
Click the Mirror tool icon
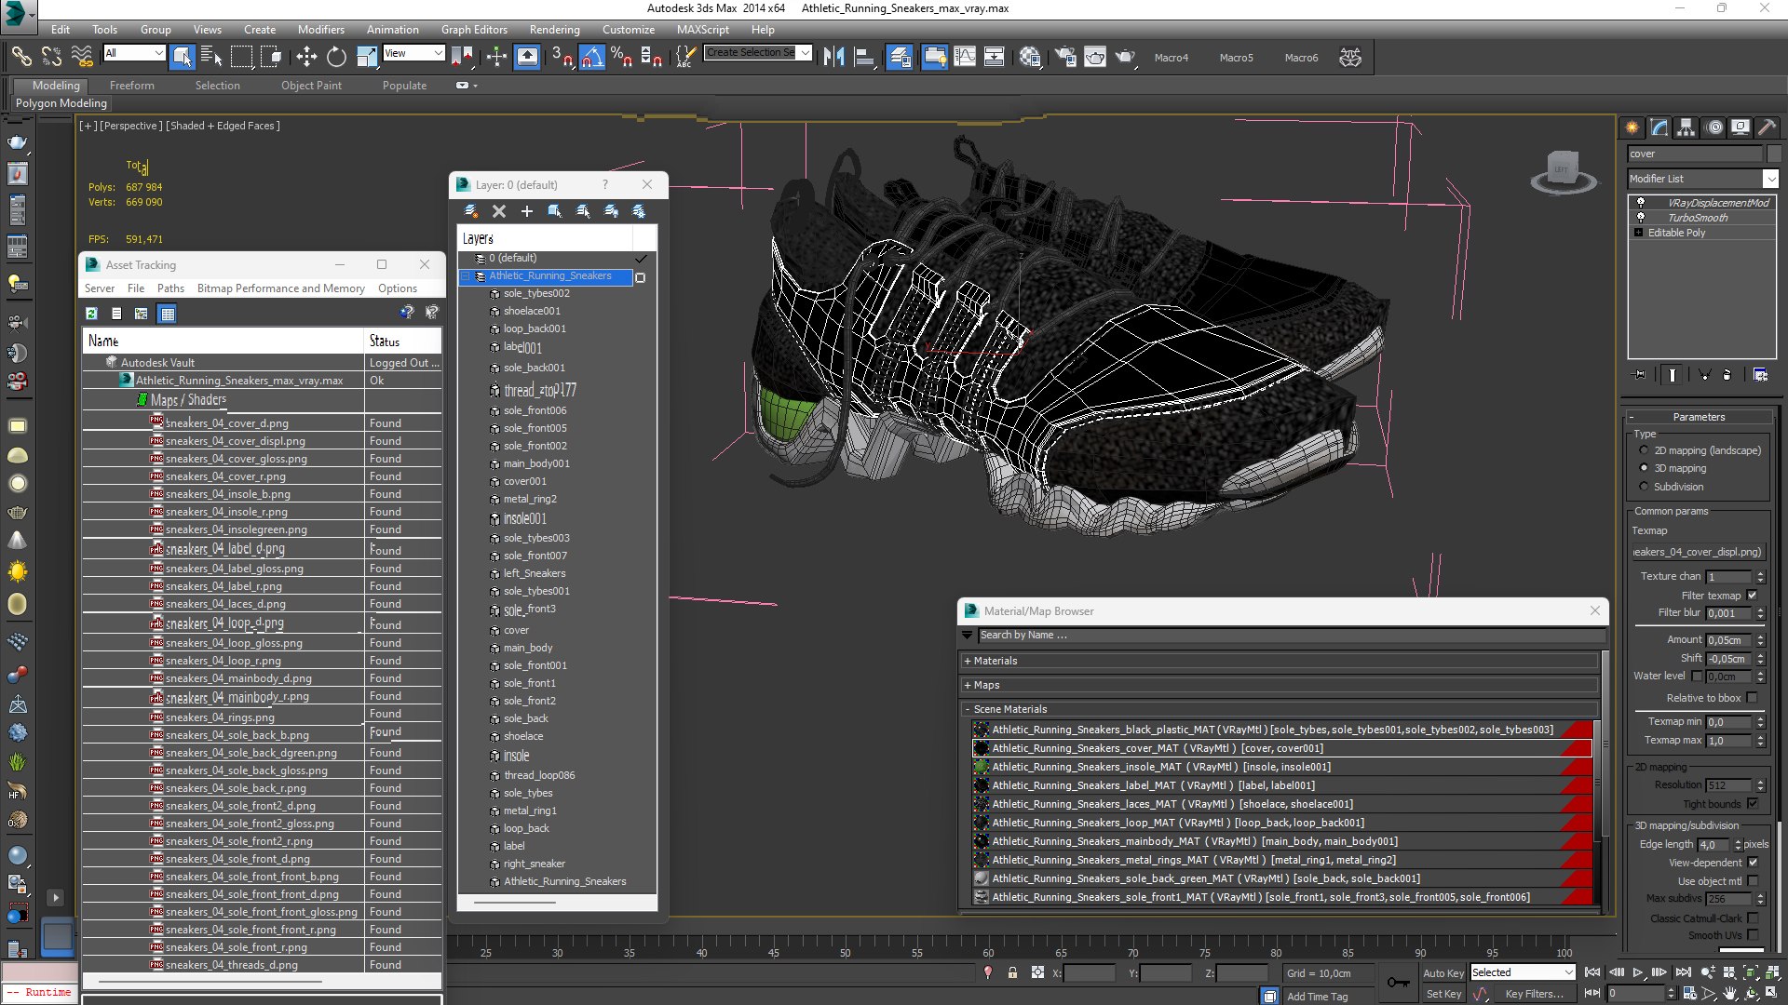[x=833, y=57]
